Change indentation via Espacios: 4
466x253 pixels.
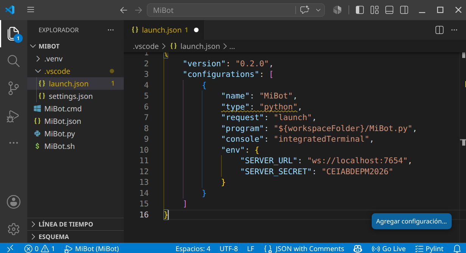(x=193, y=248)
